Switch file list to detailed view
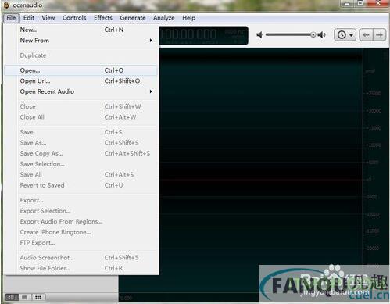The width and height of the screenshot is (390, 304). [x=11, y=297]
